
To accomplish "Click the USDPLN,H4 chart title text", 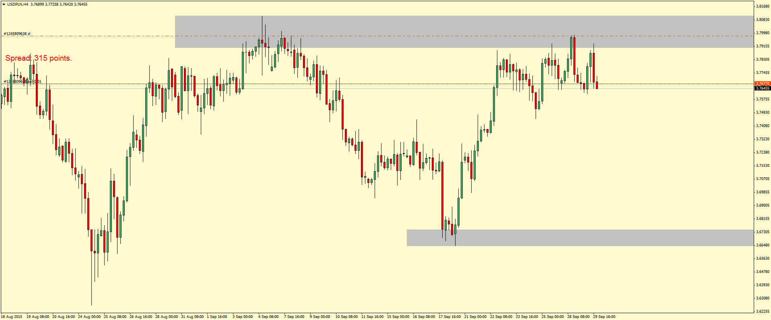I will click(x=18, y=4).
